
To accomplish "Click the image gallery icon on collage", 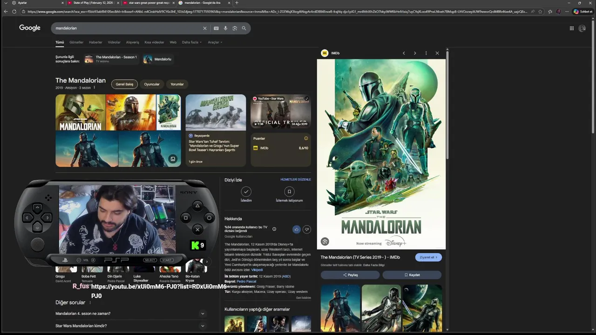I will 173,159.
